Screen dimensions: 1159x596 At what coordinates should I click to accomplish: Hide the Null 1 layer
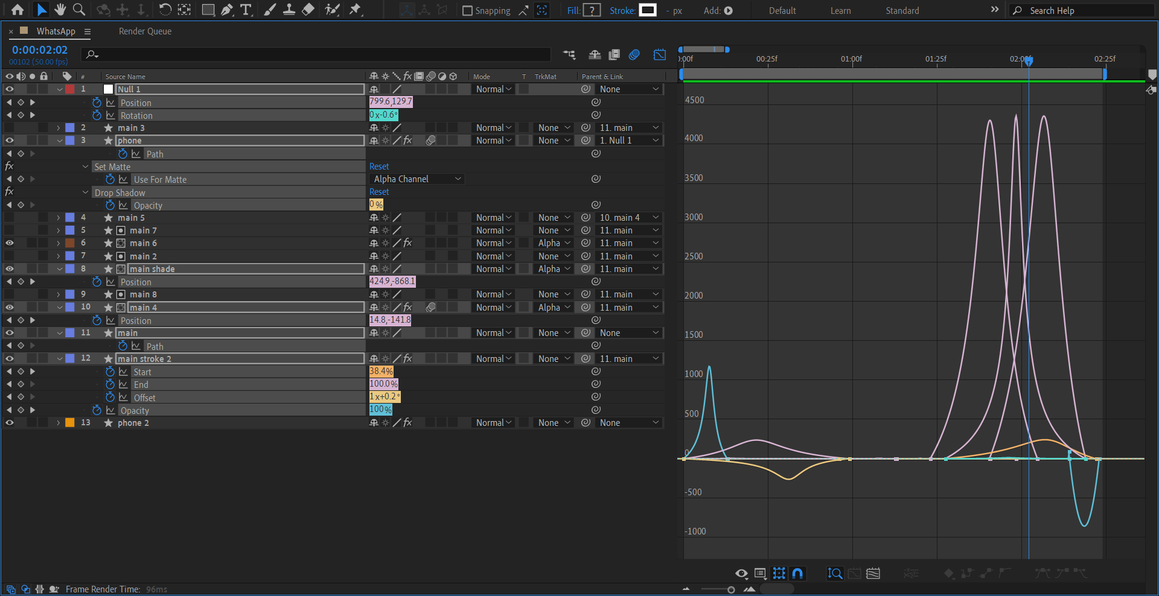click(10, 89)
